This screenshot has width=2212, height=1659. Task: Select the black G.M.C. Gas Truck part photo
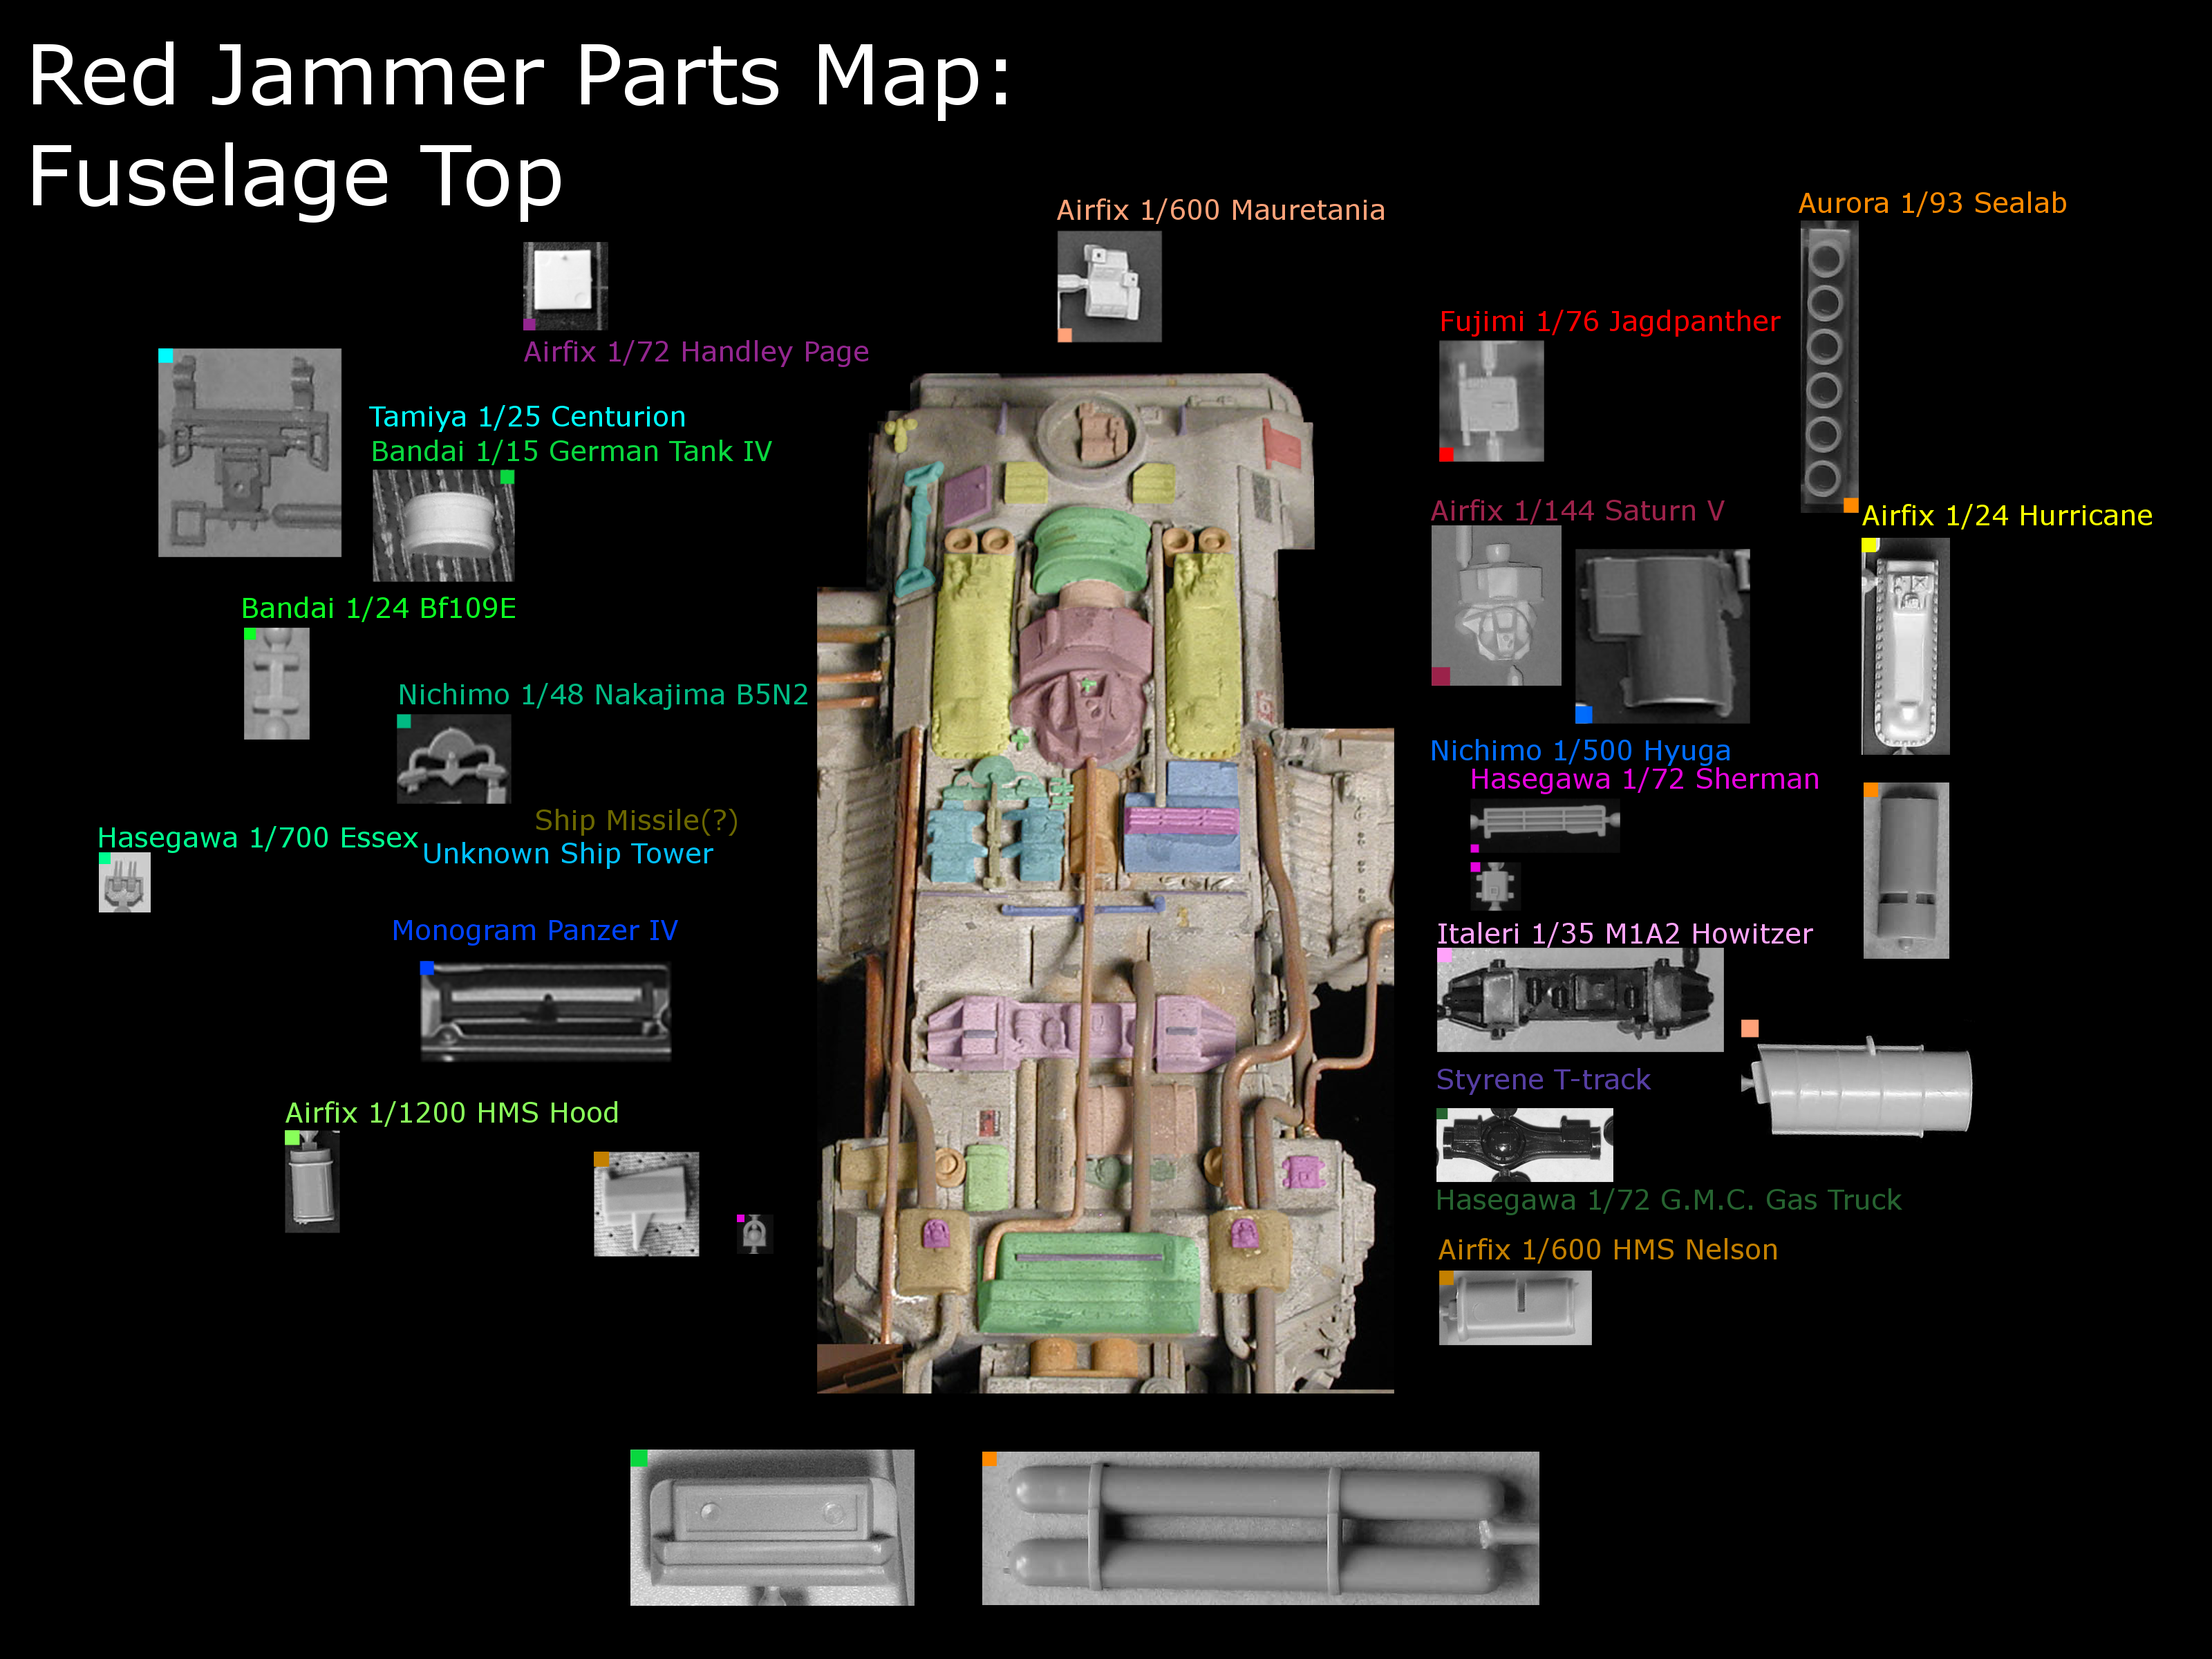point(1524,1145)
